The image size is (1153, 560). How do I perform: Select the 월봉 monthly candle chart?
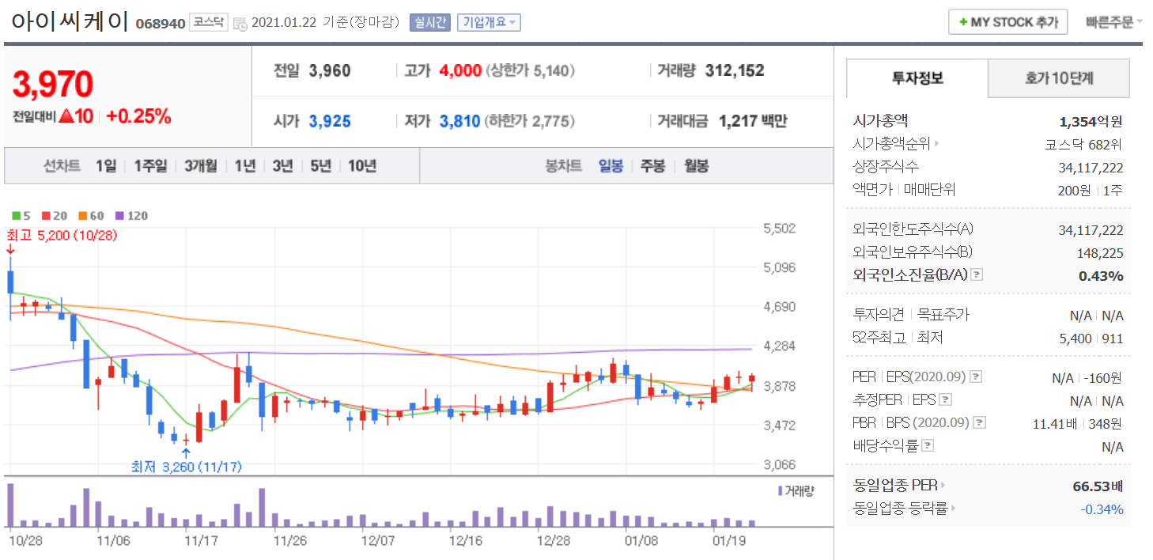(x=696, y=166)
